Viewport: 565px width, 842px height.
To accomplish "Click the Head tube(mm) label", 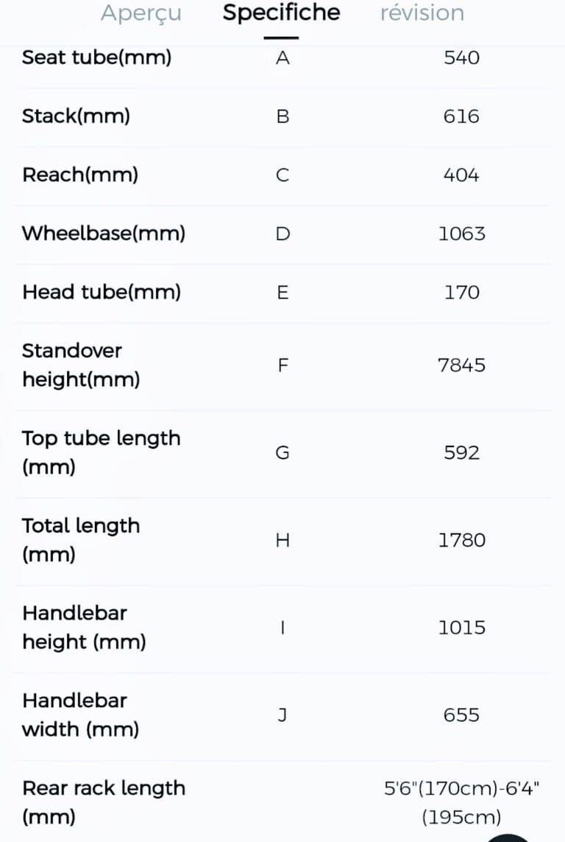I will click(102, 292).
